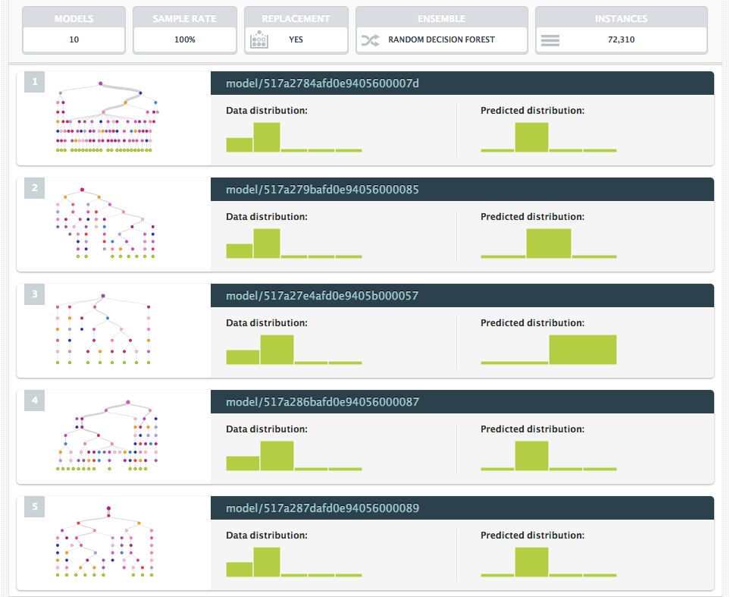Open the model 3 tree thumbnail
The width and height of the screenshot is (730, 597).
(x=104, y=330)
